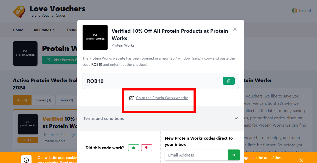Click the external-link icon beside Visit Protein Works
The image size is (317, 163).
pos(48,60)
